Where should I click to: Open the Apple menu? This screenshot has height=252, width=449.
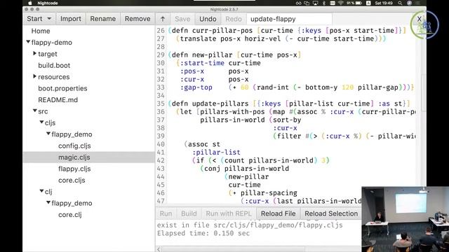click(30, 3)
